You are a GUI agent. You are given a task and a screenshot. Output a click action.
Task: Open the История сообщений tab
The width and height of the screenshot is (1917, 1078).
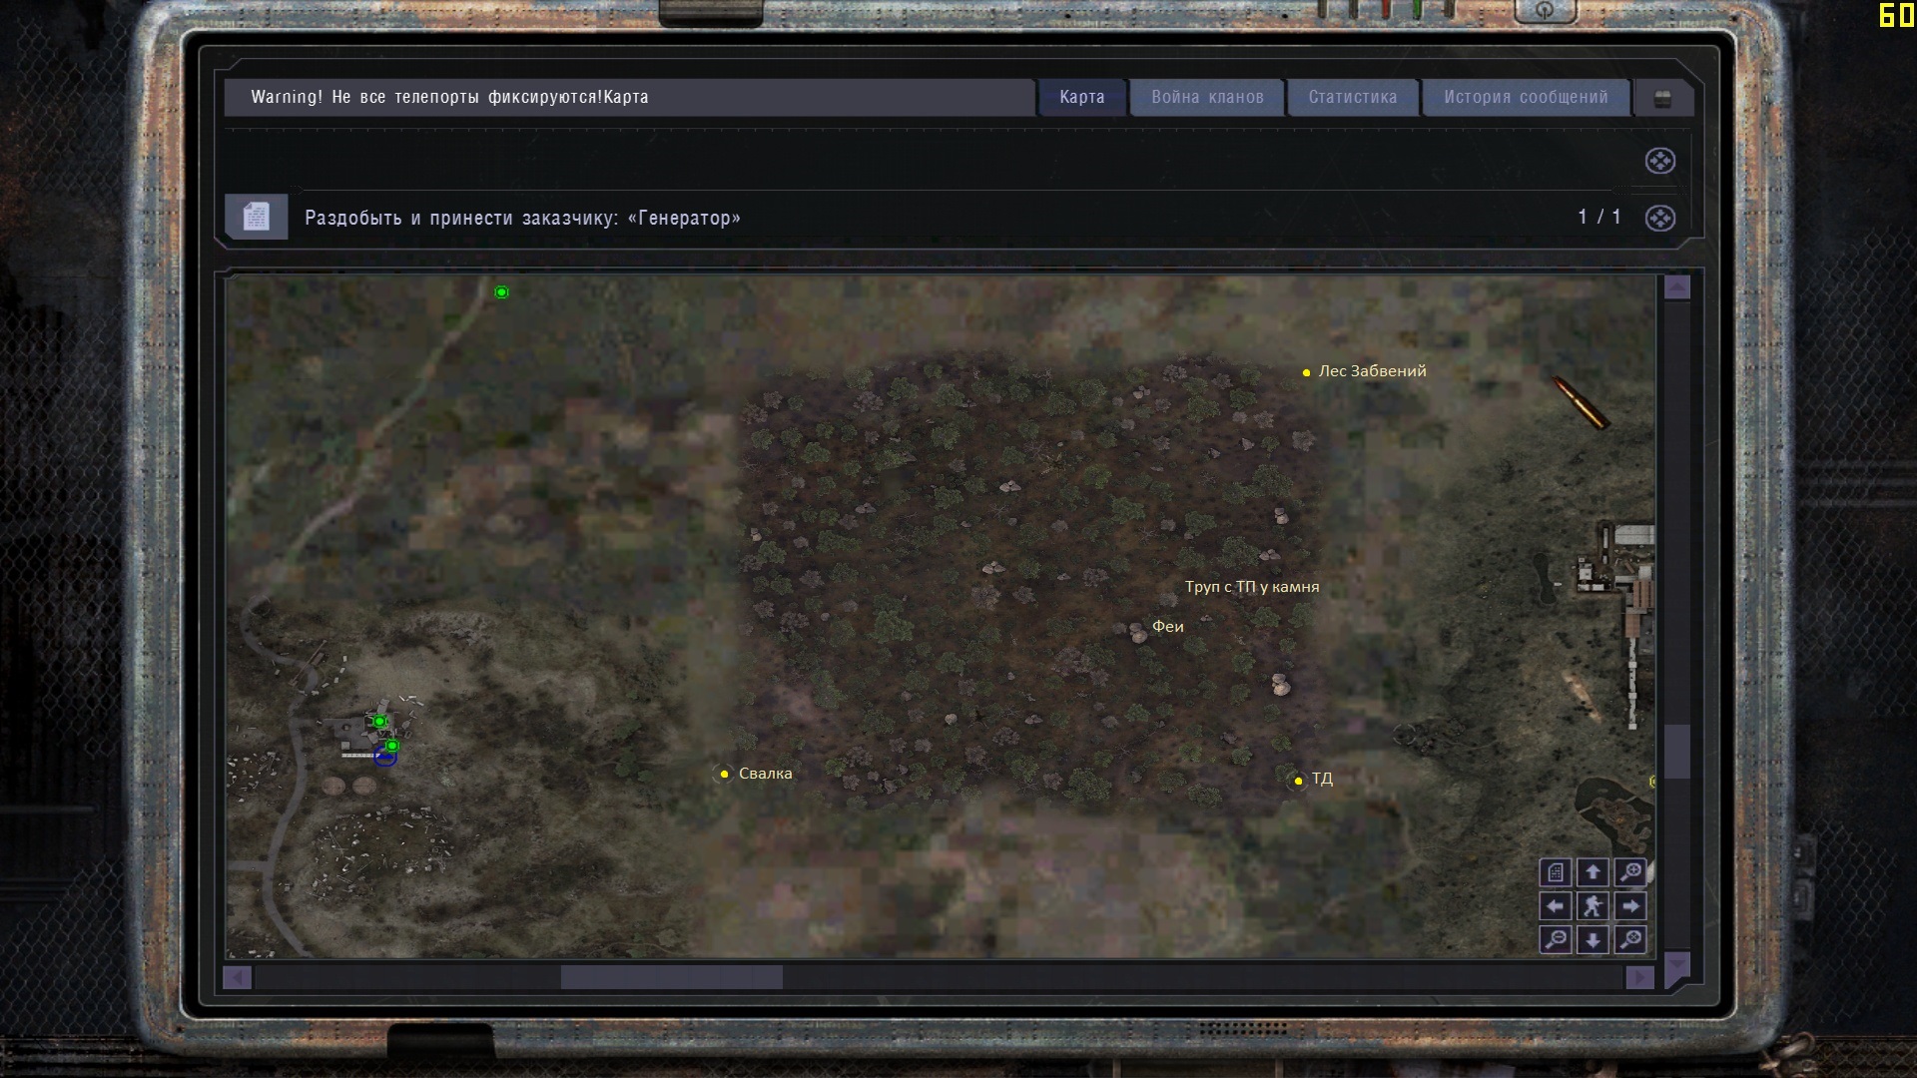point(1525,98)
